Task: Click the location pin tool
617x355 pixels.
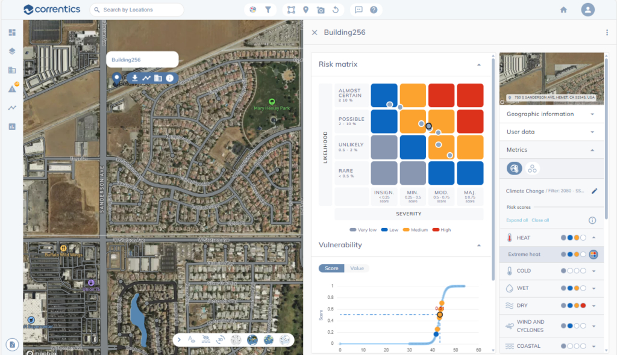Action: (x=306, y=10)
